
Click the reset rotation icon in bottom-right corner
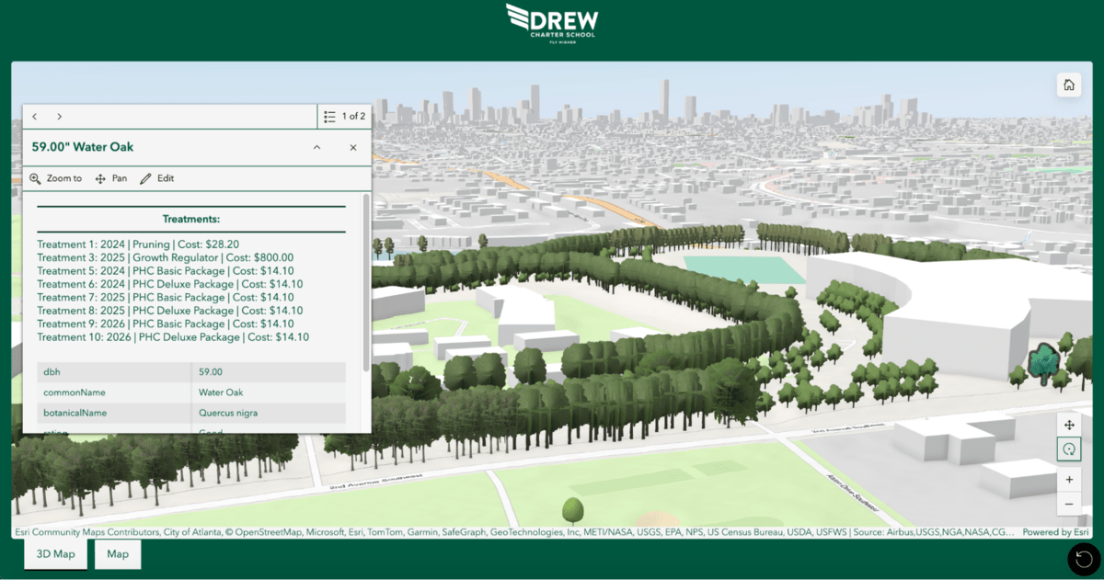(x=1082, y=558)
